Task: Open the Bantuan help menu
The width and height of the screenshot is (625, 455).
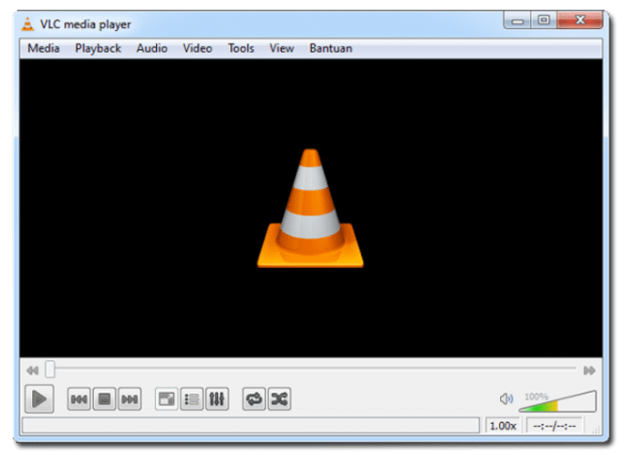Action: point(331,48)
